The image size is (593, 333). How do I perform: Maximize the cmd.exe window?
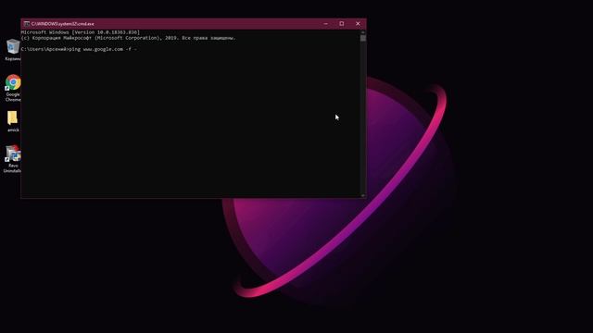click(342, 24)
